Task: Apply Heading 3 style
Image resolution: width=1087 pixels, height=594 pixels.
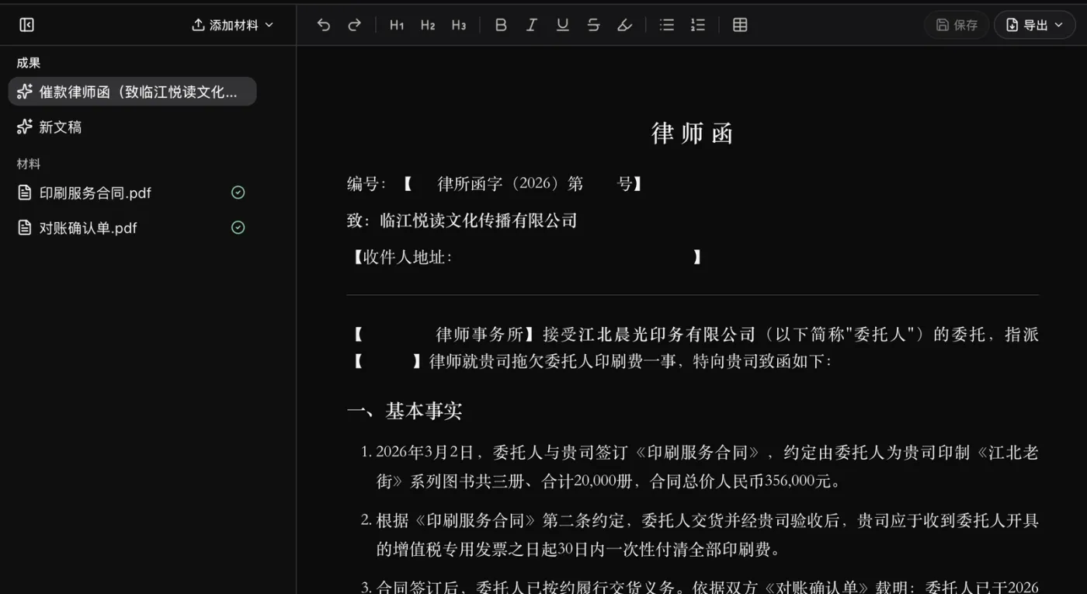Action: [x=459, y=25]
